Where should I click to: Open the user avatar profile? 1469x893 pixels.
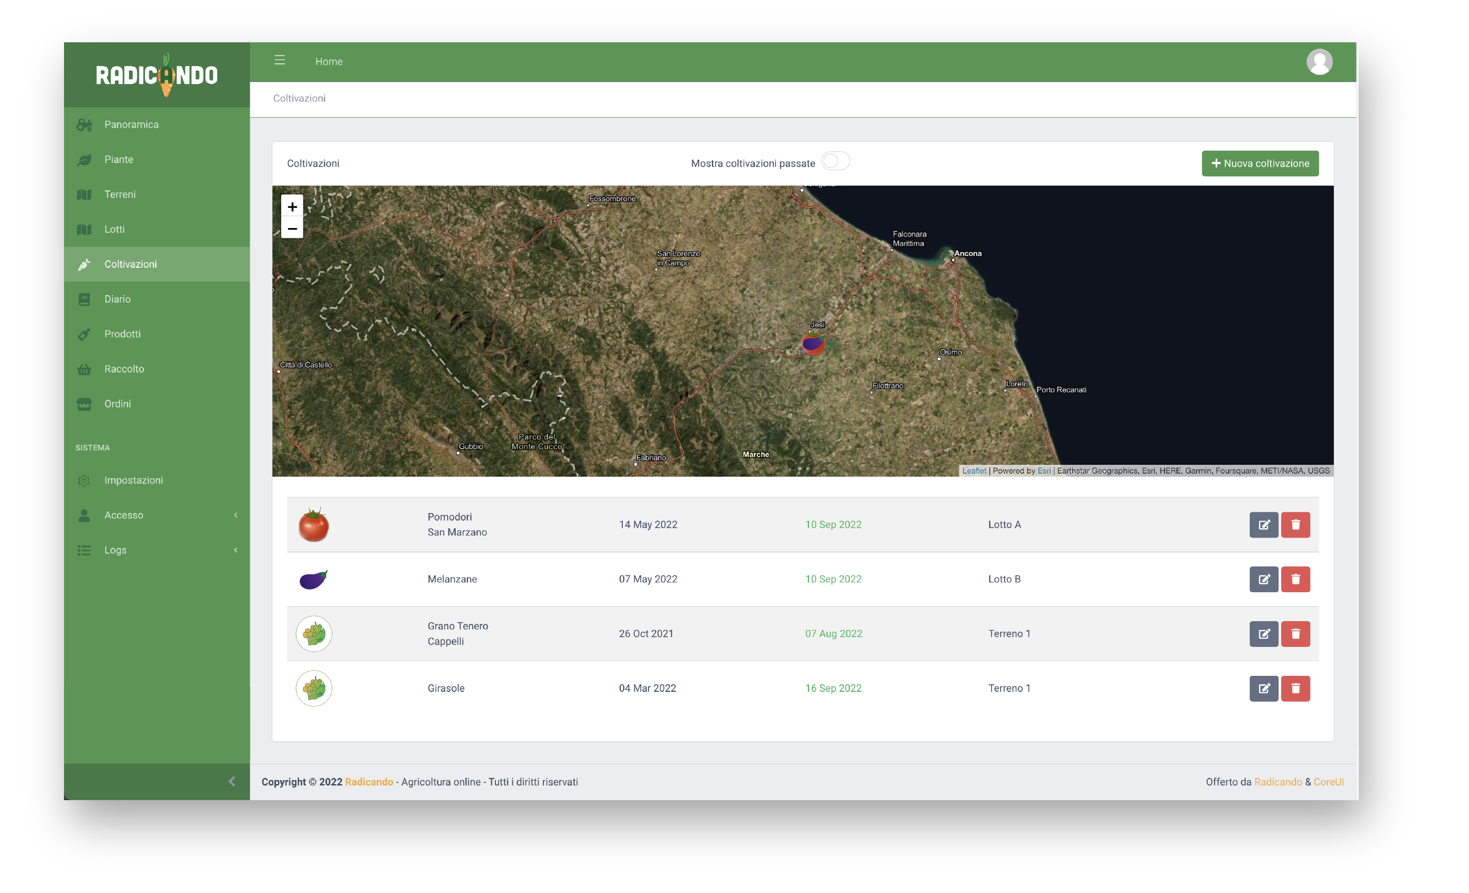pyautogui.click(x=1319, y=61)
